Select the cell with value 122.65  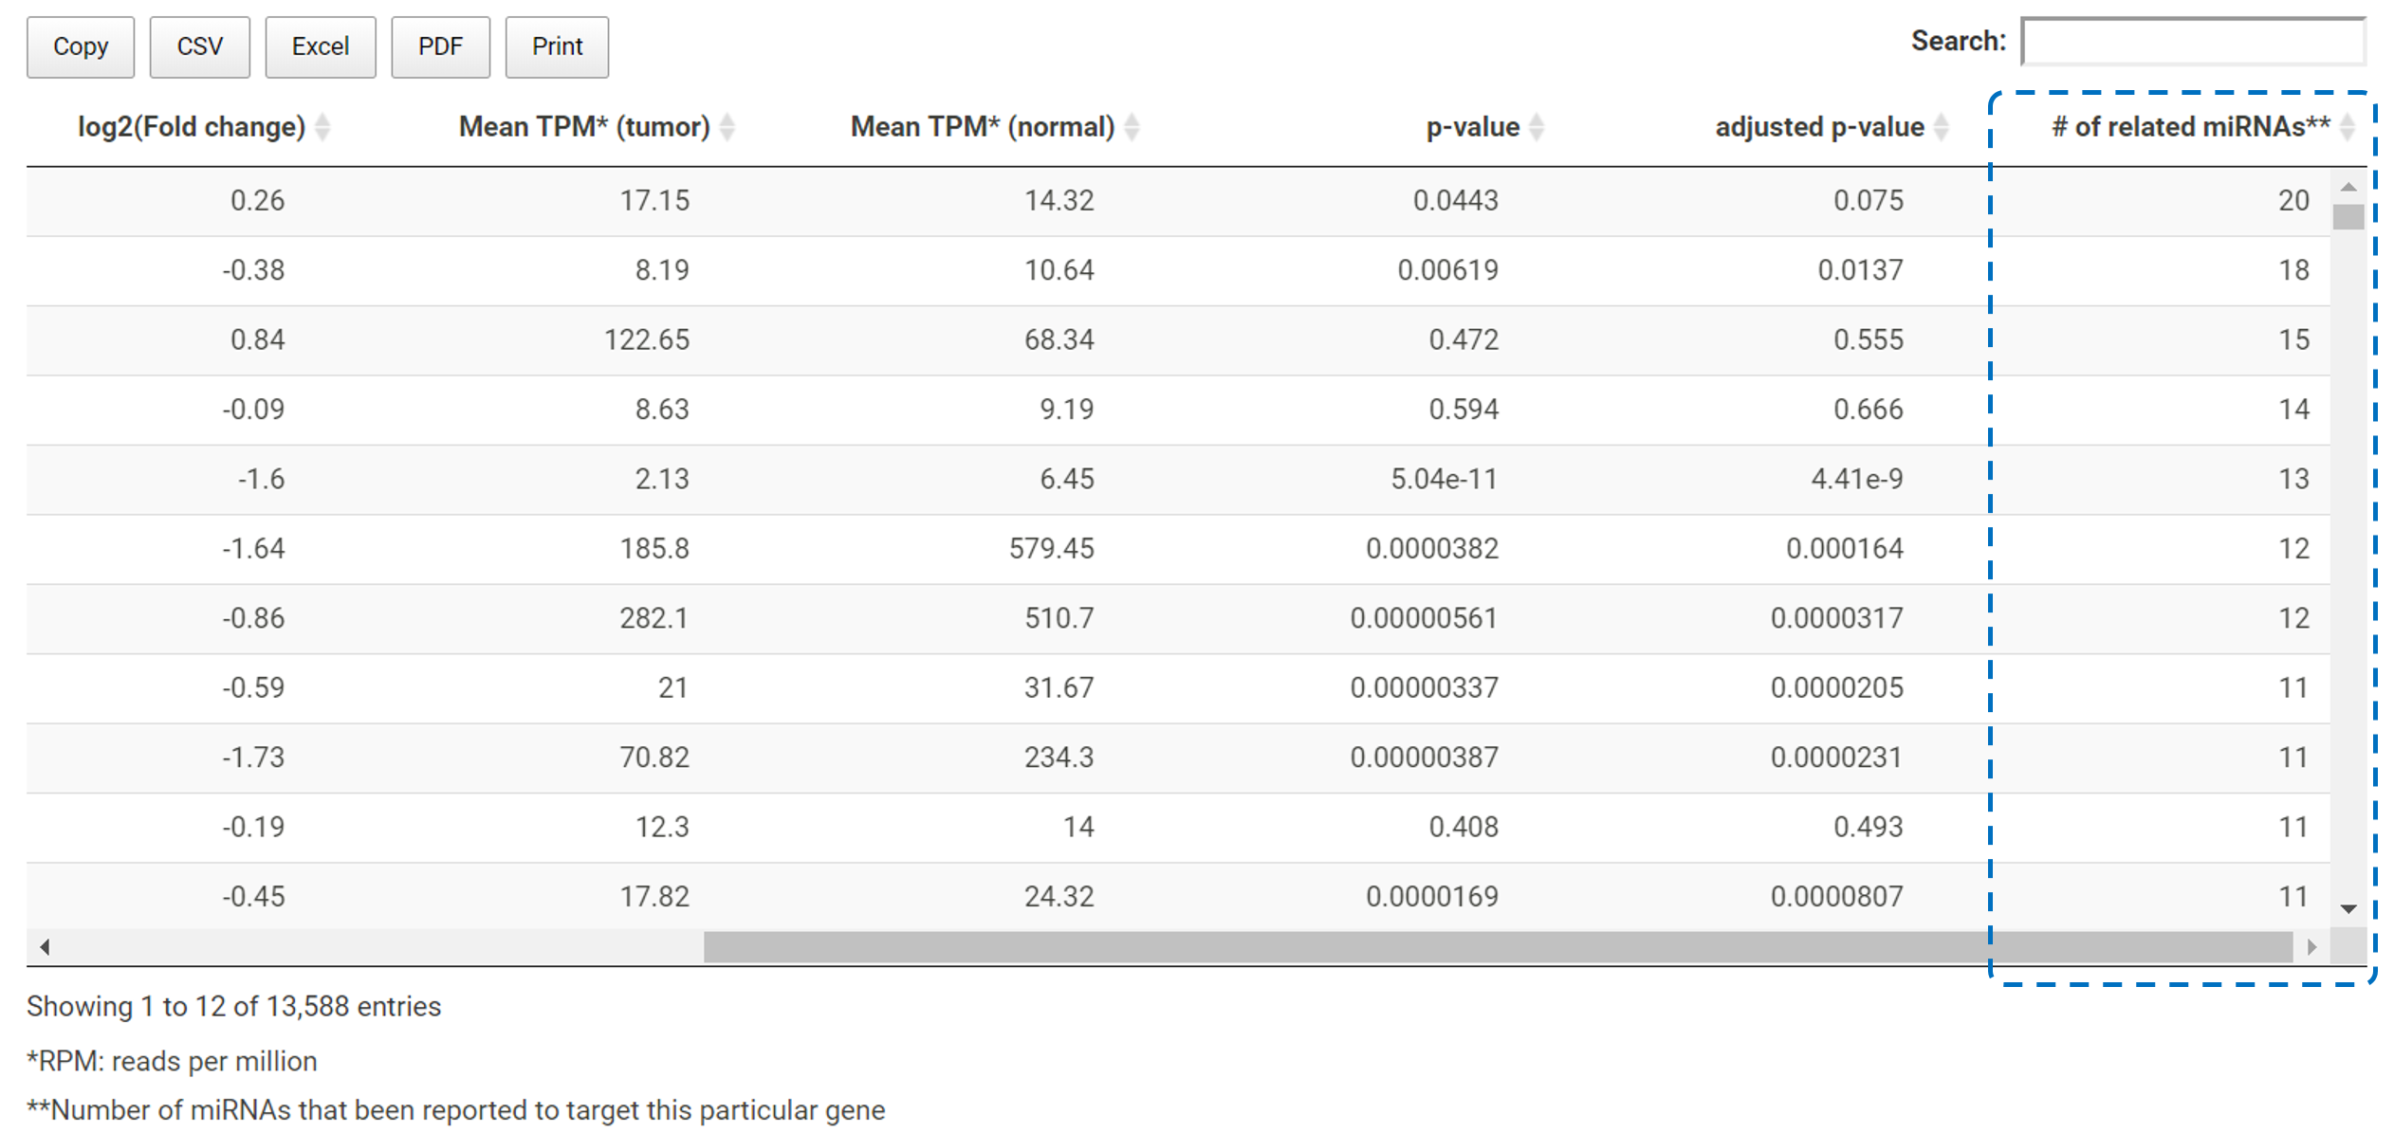(647, 339)
